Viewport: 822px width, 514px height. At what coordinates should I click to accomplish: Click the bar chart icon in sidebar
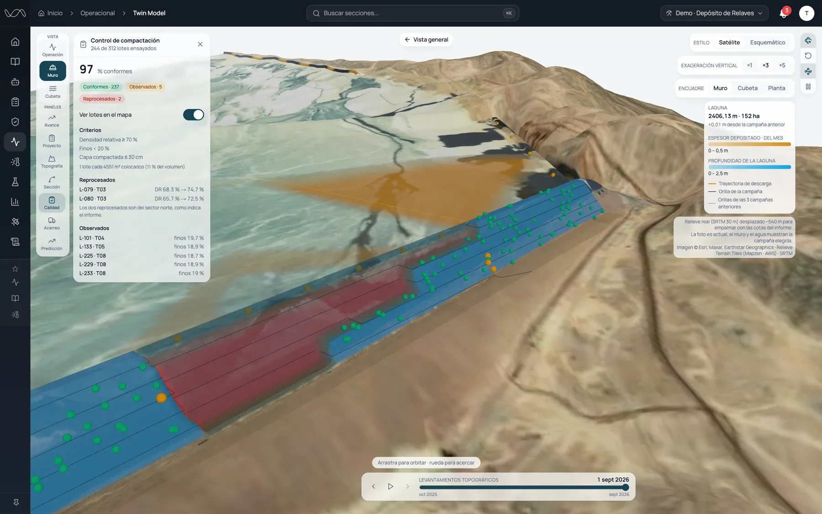click(x=15, y=201)
